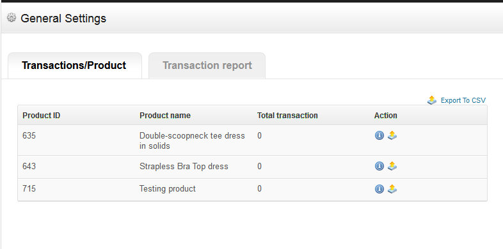
Task: Click product ID 715 cell
Action: 29,189
